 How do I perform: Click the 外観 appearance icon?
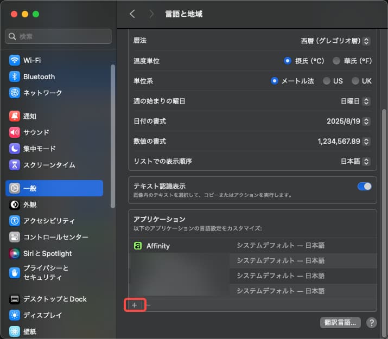point(15,204)
